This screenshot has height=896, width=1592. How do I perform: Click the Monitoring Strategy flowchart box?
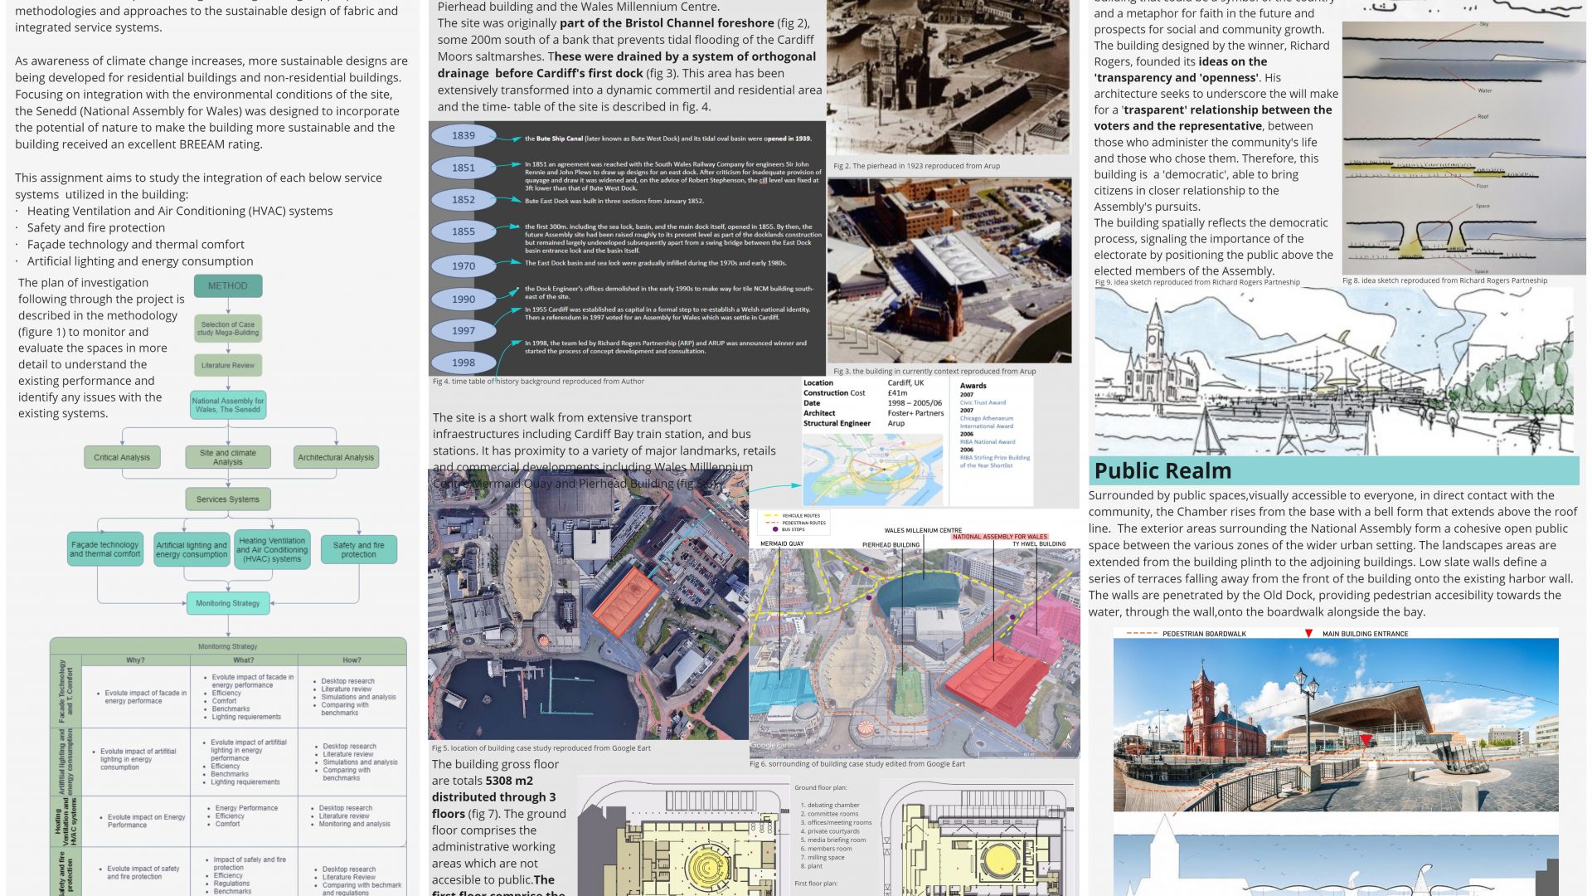(x=228, y=603)
